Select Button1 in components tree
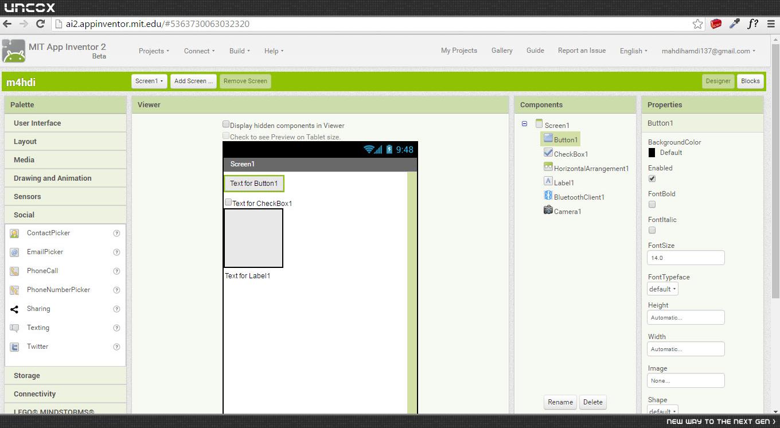This screenshot has height=428, width=780. pos(560,139)
